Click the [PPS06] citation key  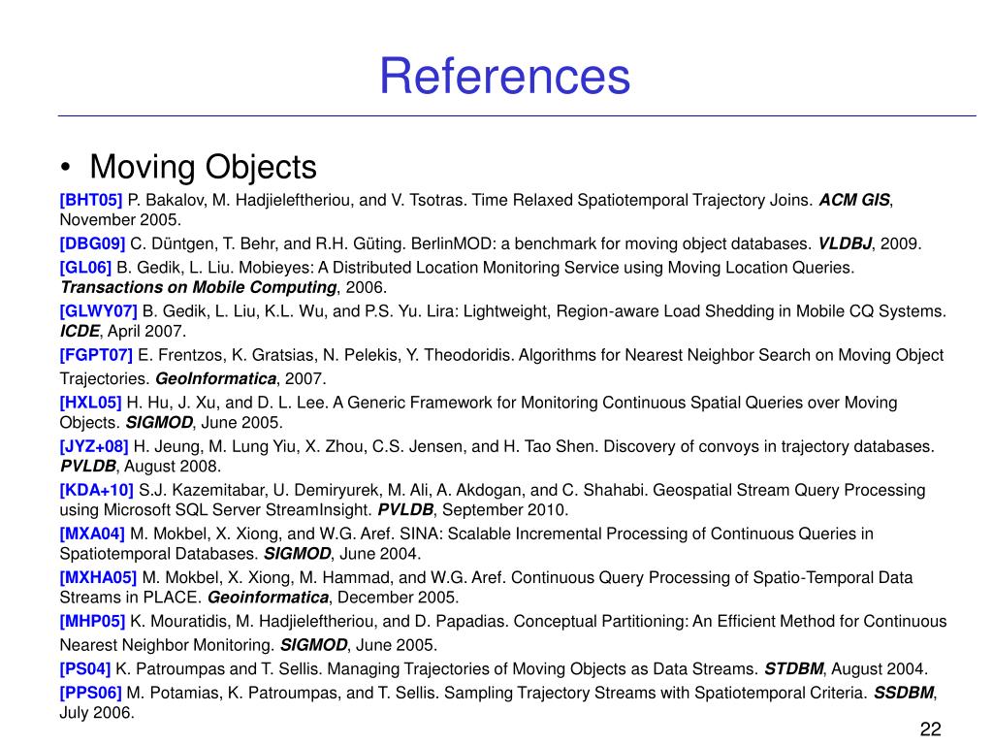[x=90, y=693]
